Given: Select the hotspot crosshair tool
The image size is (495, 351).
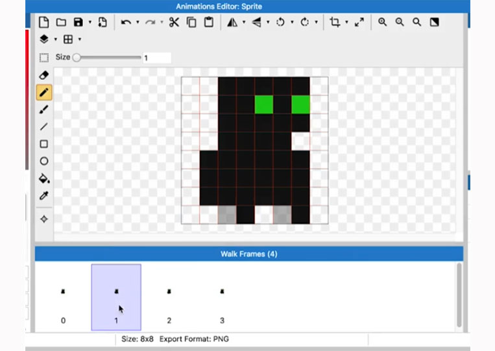Looking at the screenshot, I should [x=44, y=219].
